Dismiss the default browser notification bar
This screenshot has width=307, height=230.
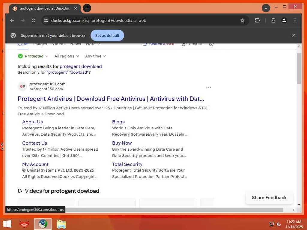click(294, 35)
